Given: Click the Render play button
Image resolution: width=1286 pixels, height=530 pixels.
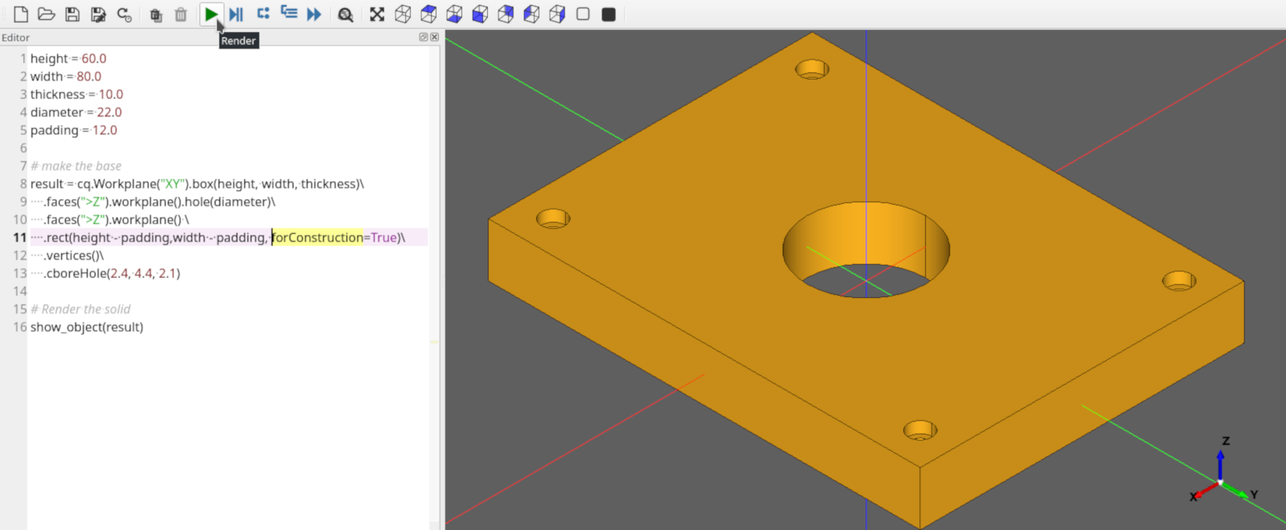Looking at the screenshot, I should tap(211, 14).
